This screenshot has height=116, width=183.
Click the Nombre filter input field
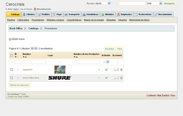click(x=34, y=62)
